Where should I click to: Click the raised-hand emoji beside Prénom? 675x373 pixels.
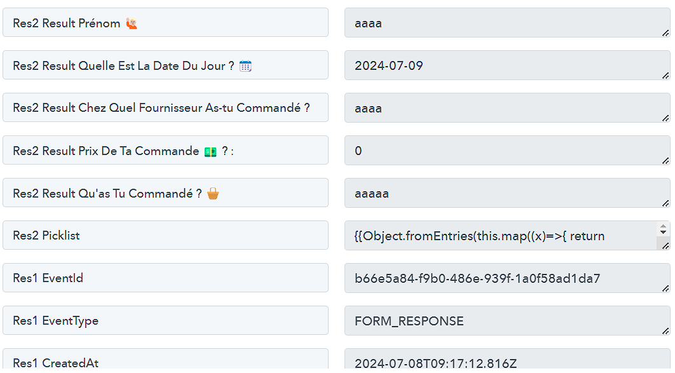[x=132, y=24]
